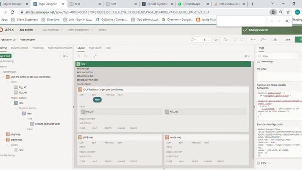Open the rendering tree options menu

[x=65, y=56]
